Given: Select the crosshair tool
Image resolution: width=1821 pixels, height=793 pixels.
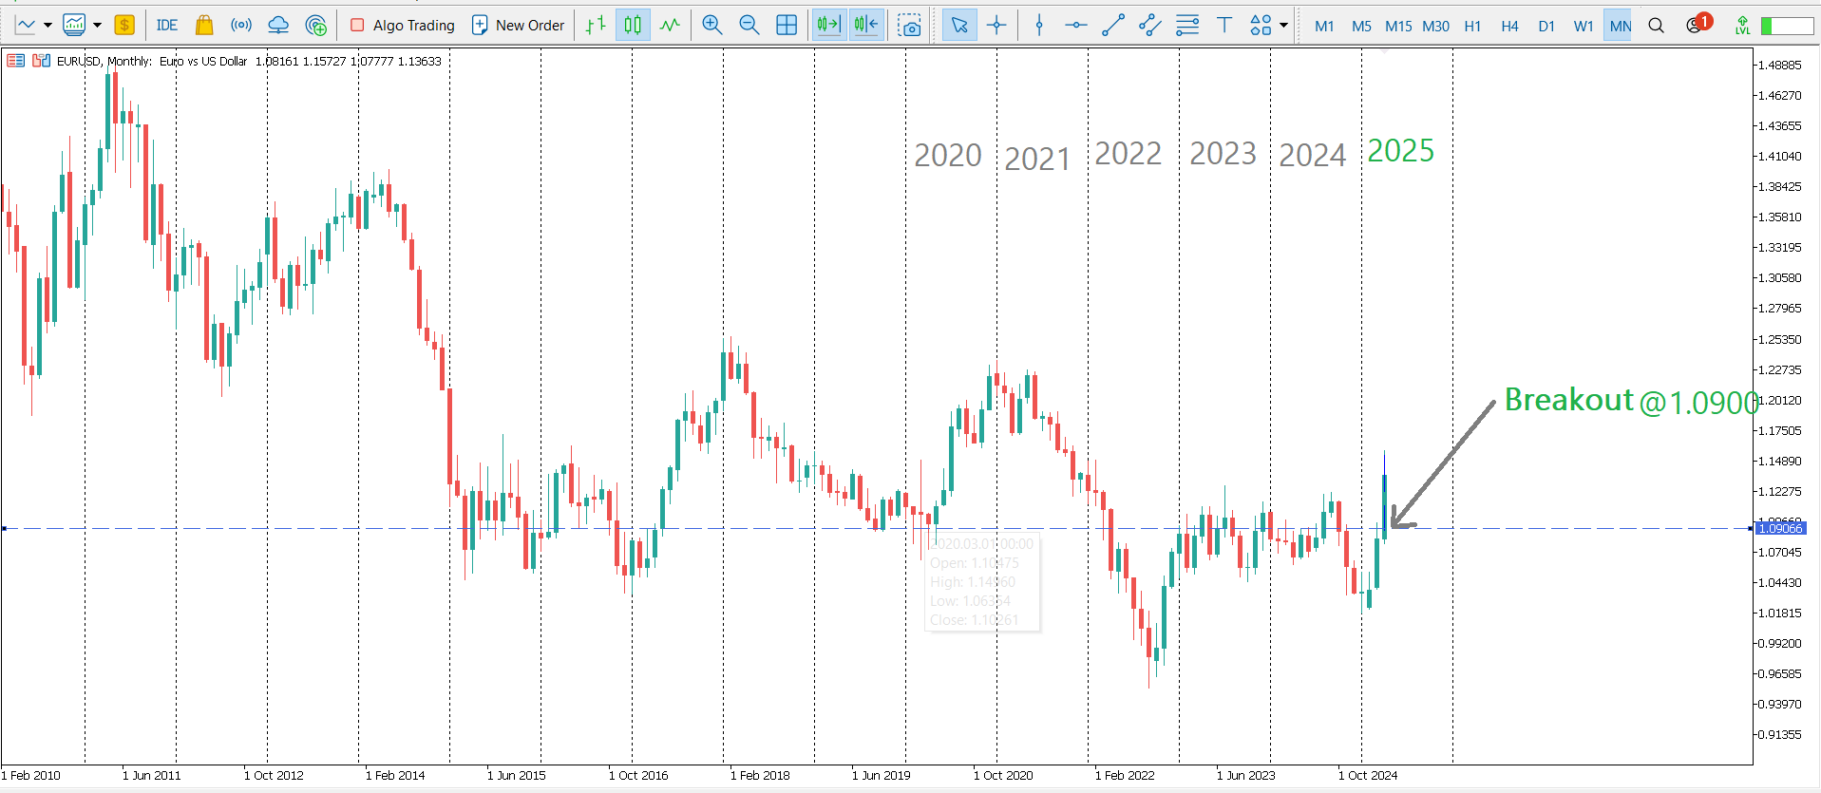Looking at the screenshot, I should coord(996,26).
